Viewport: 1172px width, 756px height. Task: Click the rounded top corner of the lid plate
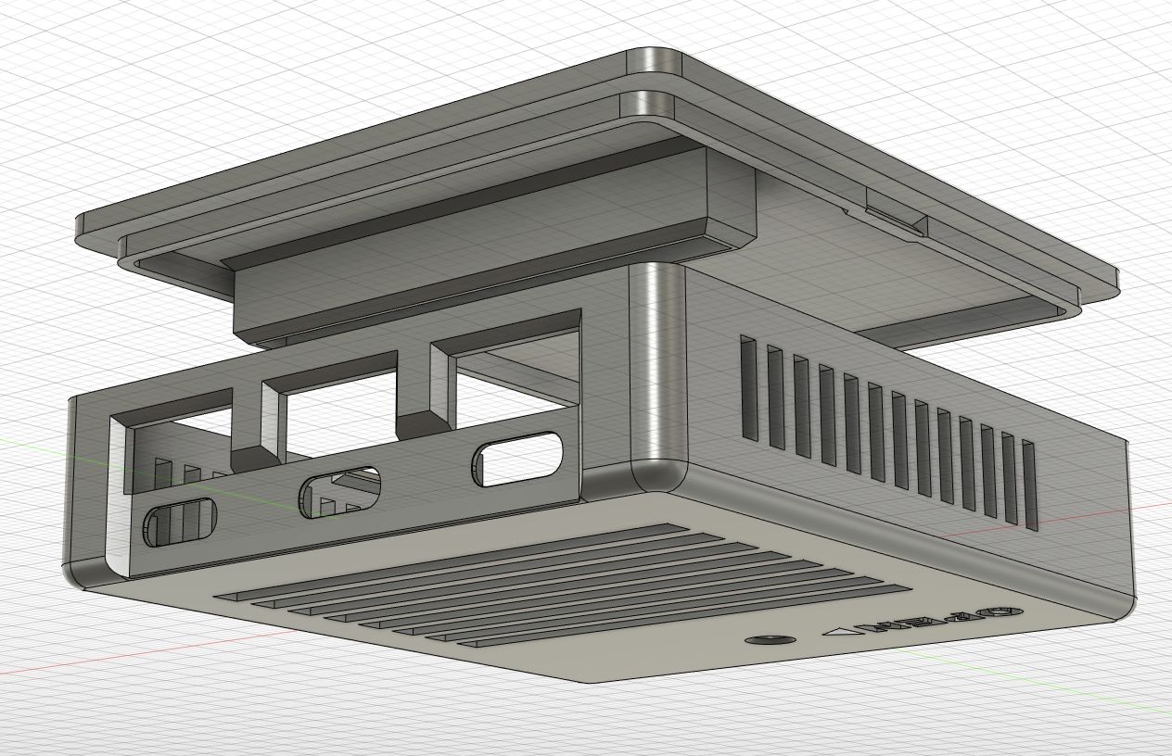(655, 62)
